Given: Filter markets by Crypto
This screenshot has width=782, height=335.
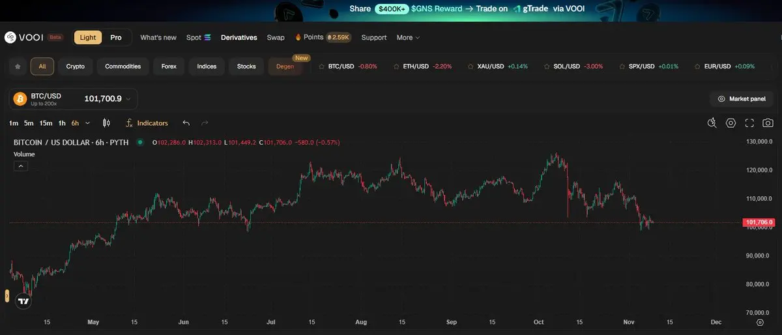Looking at the screenshot, I should point(76,66).
